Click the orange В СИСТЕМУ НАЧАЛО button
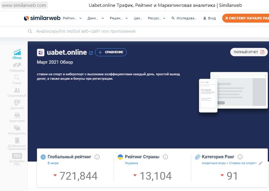The image size is (269, 191). point(245,18)
